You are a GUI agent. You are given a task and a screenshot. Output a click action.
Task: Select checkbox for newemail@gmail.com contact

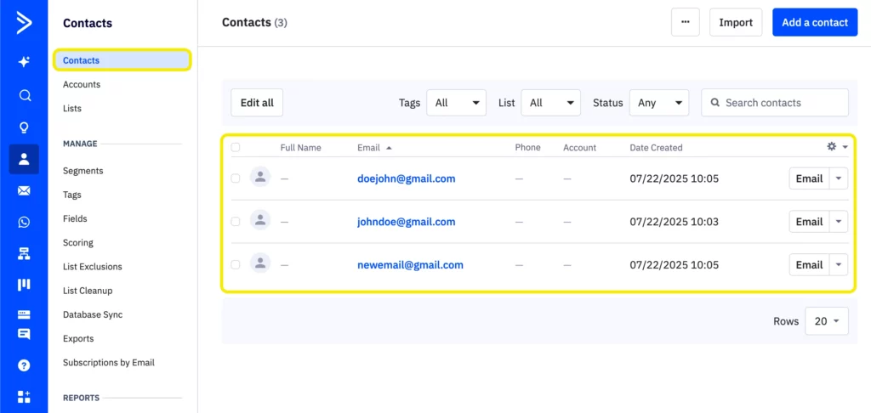(x=236, y=264)
